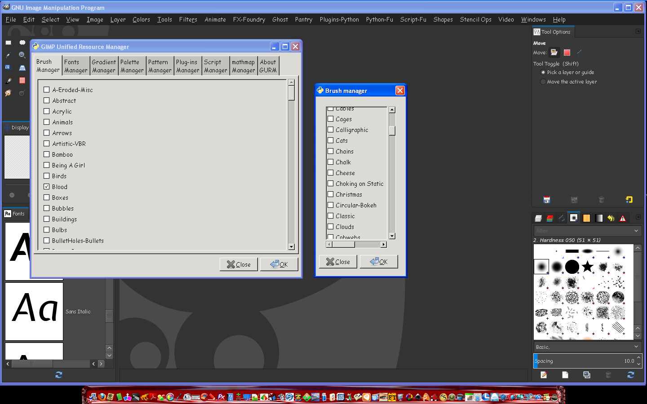The height and width of the screenshot is (404, 647).
Task: Open the Error Console warning tab icon
Action: 623,218
